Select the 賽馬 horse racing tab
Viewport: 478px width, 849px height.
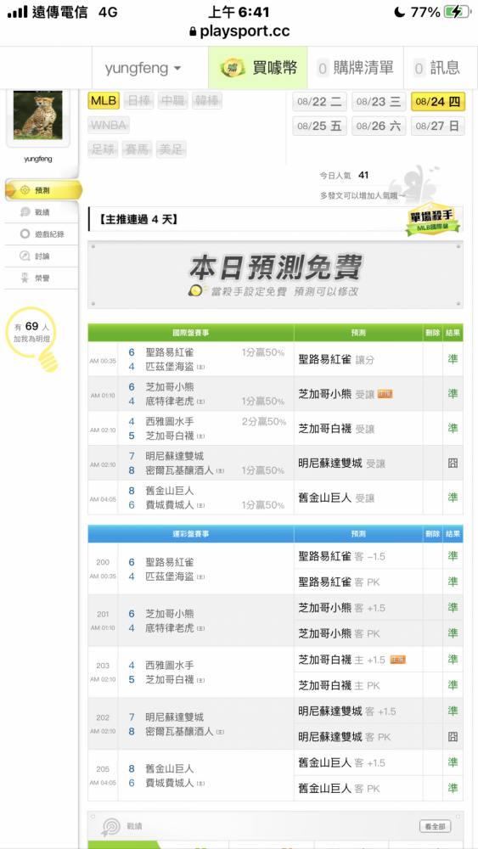pyautogui.click(x=138, y=150)
